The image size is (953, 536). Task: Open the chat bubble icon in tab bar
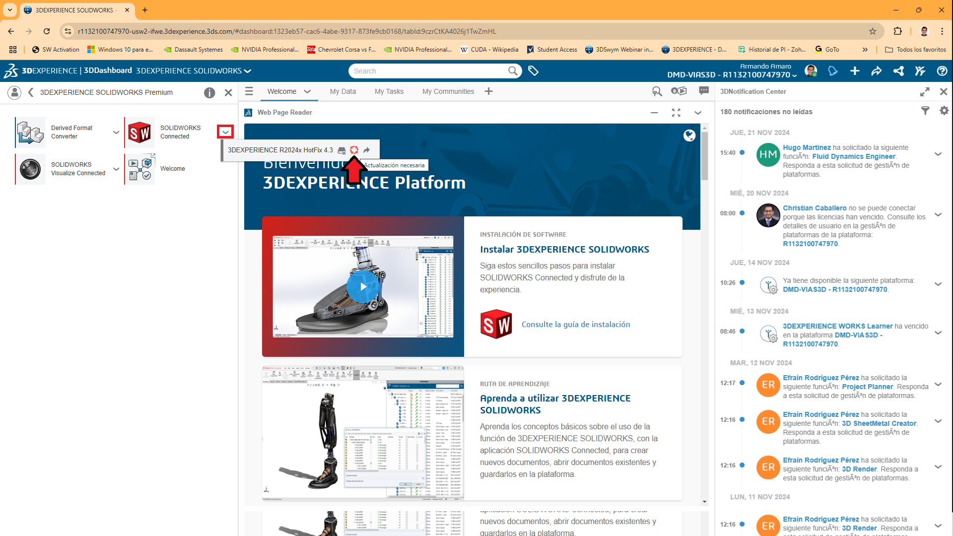704,91
